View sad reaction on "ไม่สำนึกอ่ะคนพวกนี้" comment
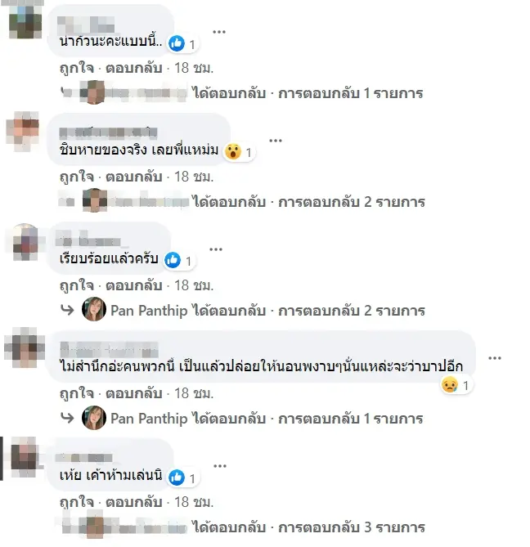 [x=456, y=385]
